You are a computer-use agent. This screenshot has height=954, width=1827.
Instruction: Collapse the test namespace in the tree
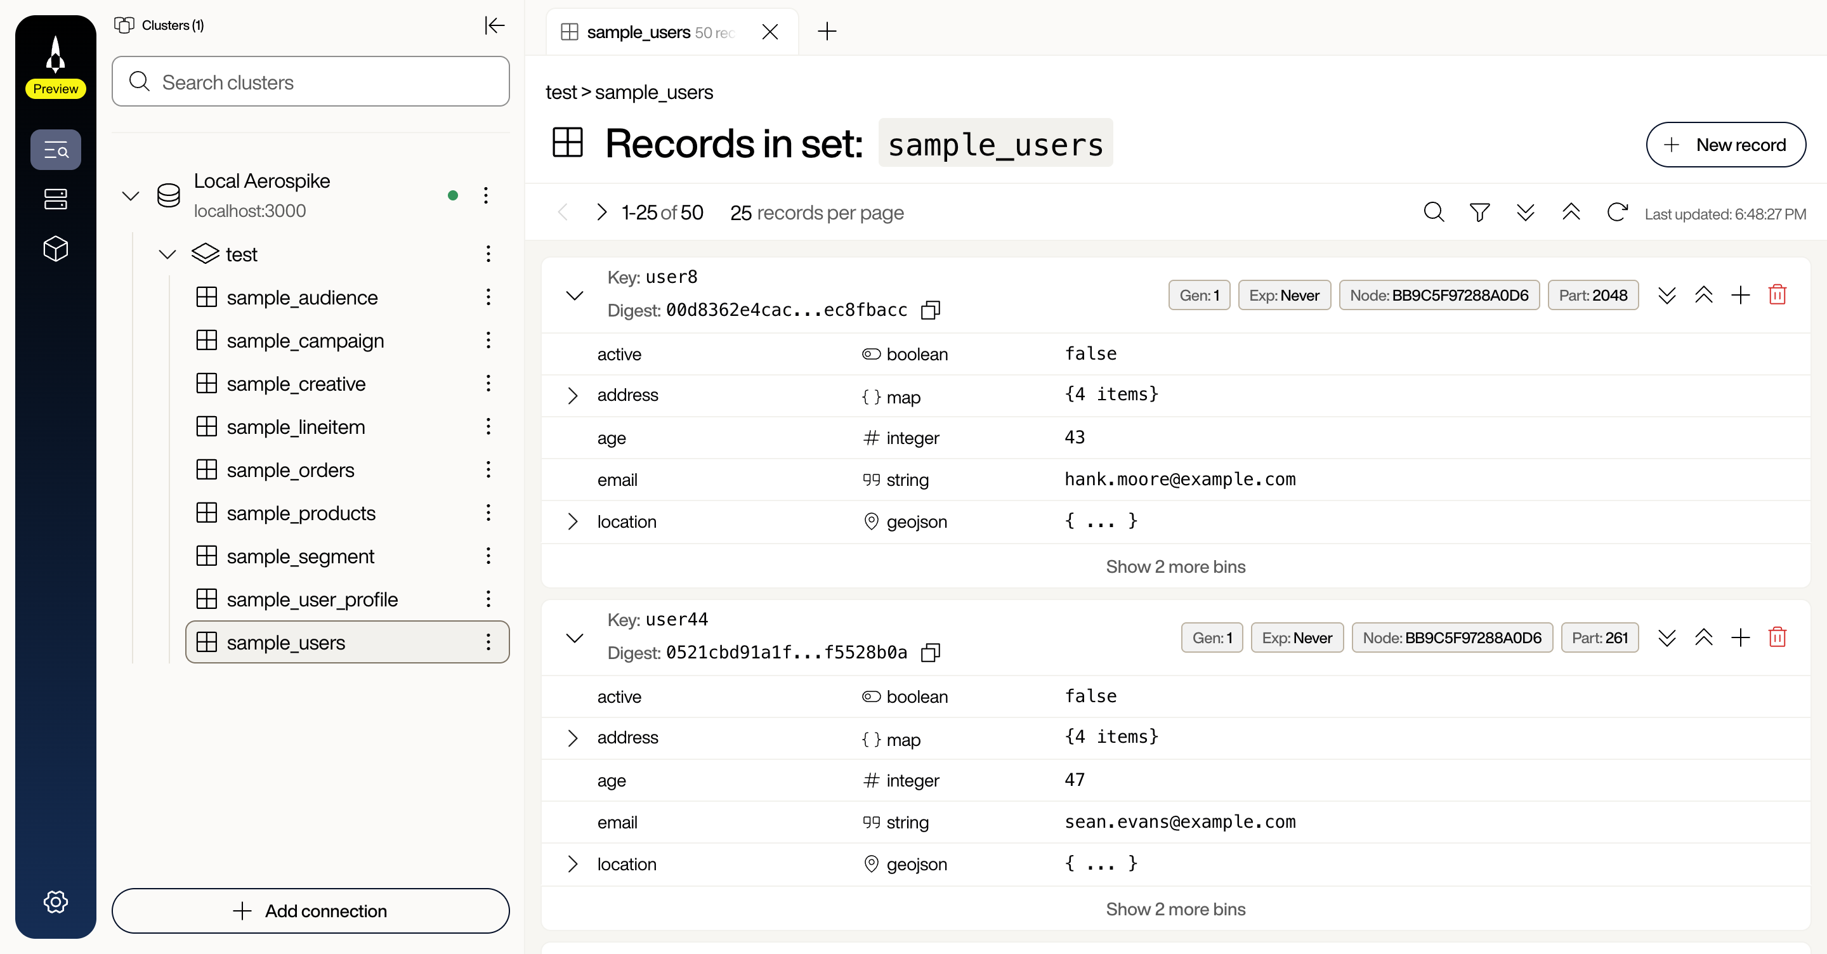pyautogui.click(x=167, y=254)
